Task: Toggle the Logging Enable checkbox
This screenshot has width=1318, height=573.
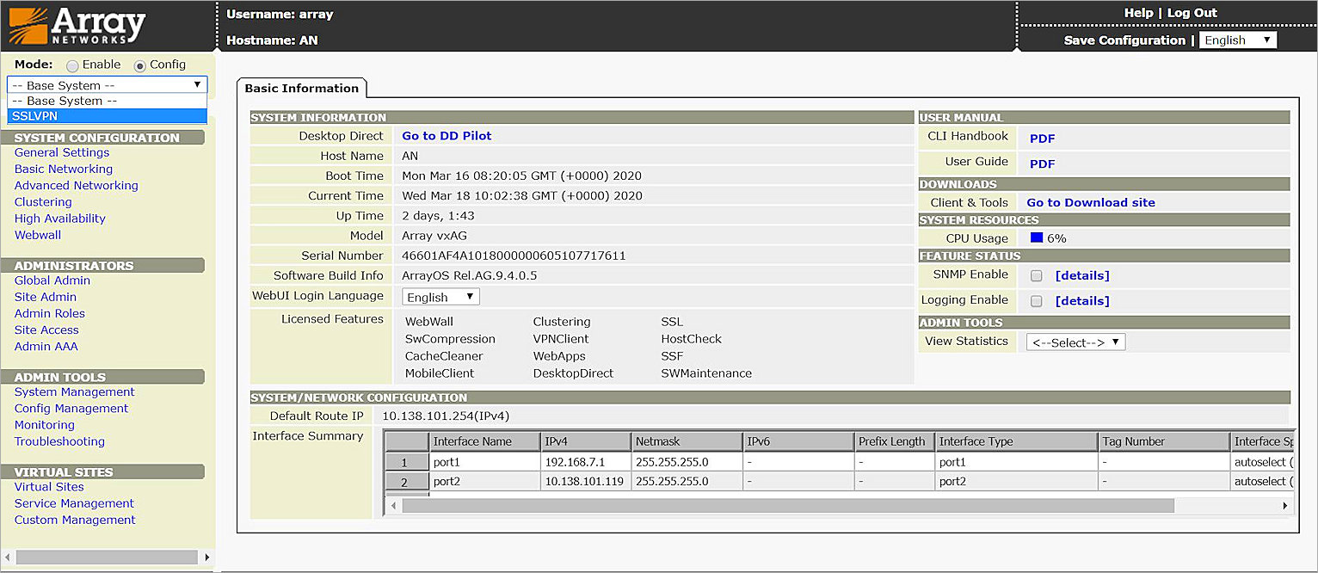Action: point(1037,301)
